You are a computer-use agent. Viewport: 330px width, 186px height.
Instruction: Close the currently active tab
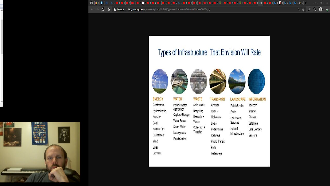point(261,3)
